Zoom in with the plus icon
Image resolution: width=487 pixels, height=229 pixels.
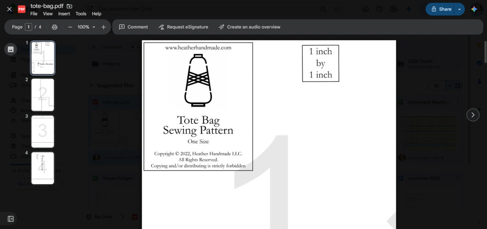click(103, 27)
